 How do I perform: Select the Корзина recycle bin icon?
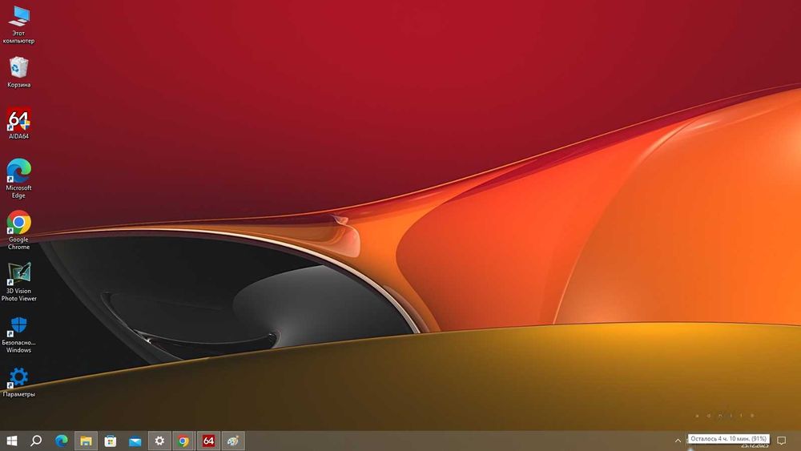click(19, 73)
